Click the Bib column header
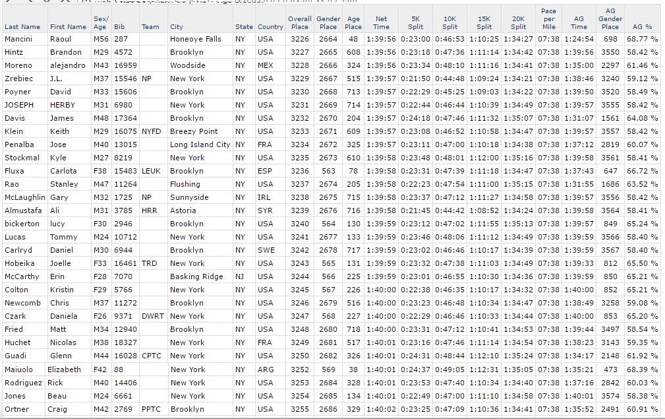Screen dimensions: 665x419 click(119, 27)
